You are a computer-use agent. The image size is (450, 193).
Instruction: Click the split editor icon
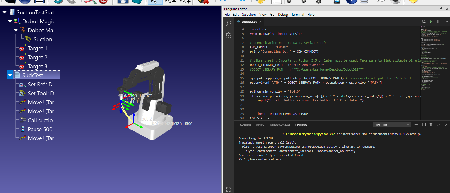438,22
